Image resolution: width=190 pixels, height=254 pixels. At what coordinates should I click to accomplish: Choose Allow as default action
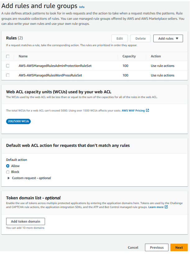(8, 166)
